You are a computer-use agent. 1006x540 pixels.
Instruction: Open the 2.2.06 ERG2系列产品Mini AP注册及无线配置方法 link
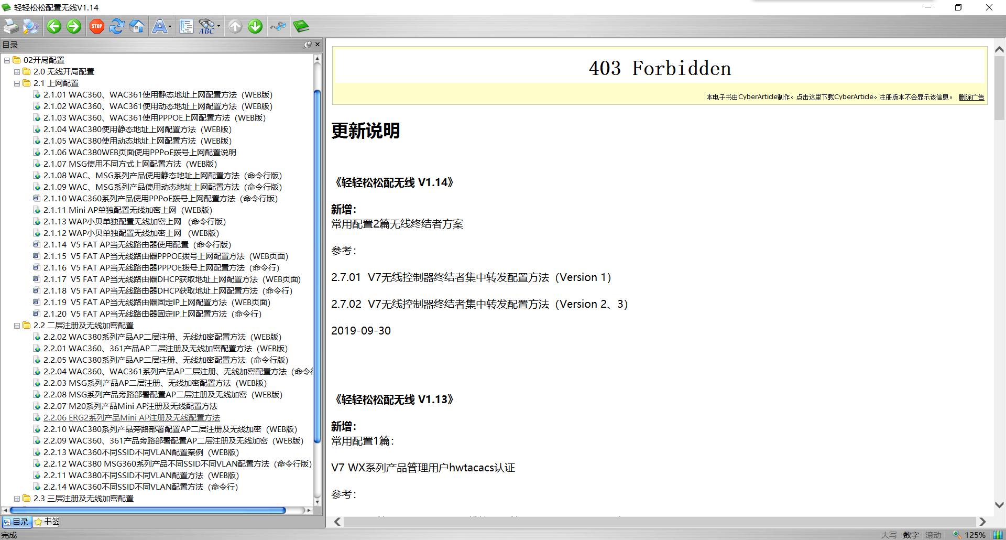(132, 418)
